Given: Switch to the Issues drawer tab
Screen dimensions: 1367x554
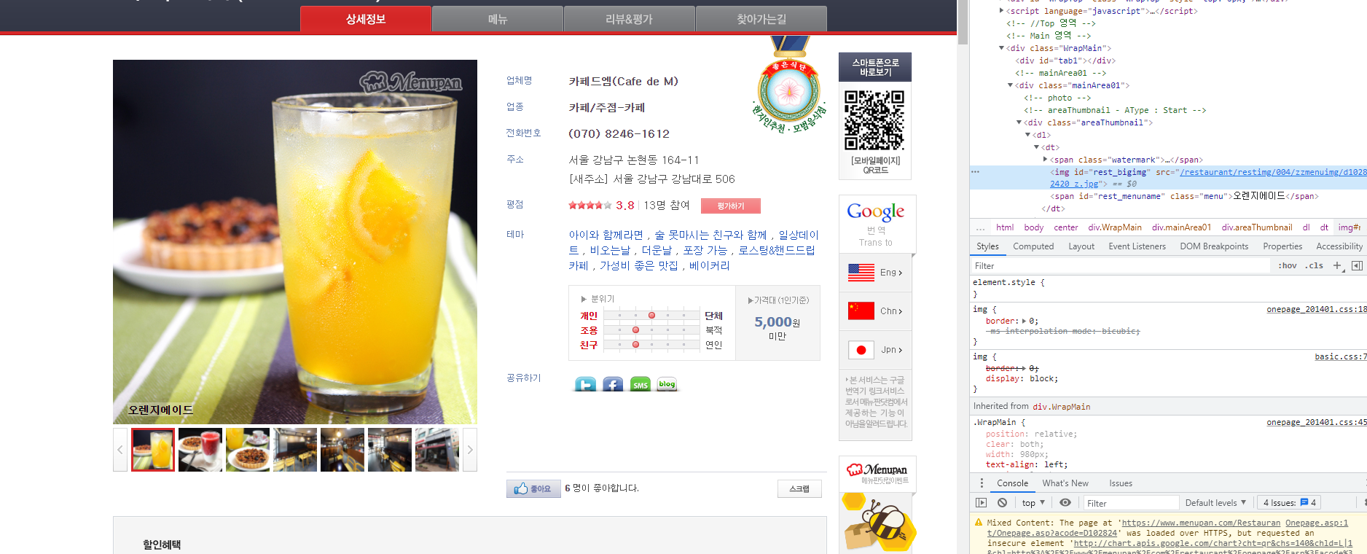Looking at the screenshot, I should point(1121,483).
